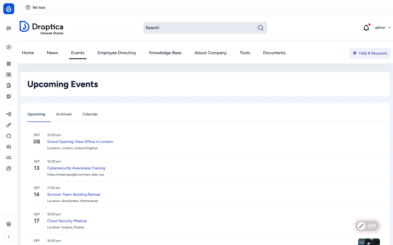Viewport: 393px width, 245px height.
Task: Click the search magnifier icon
Action: [x=261, y=28]
